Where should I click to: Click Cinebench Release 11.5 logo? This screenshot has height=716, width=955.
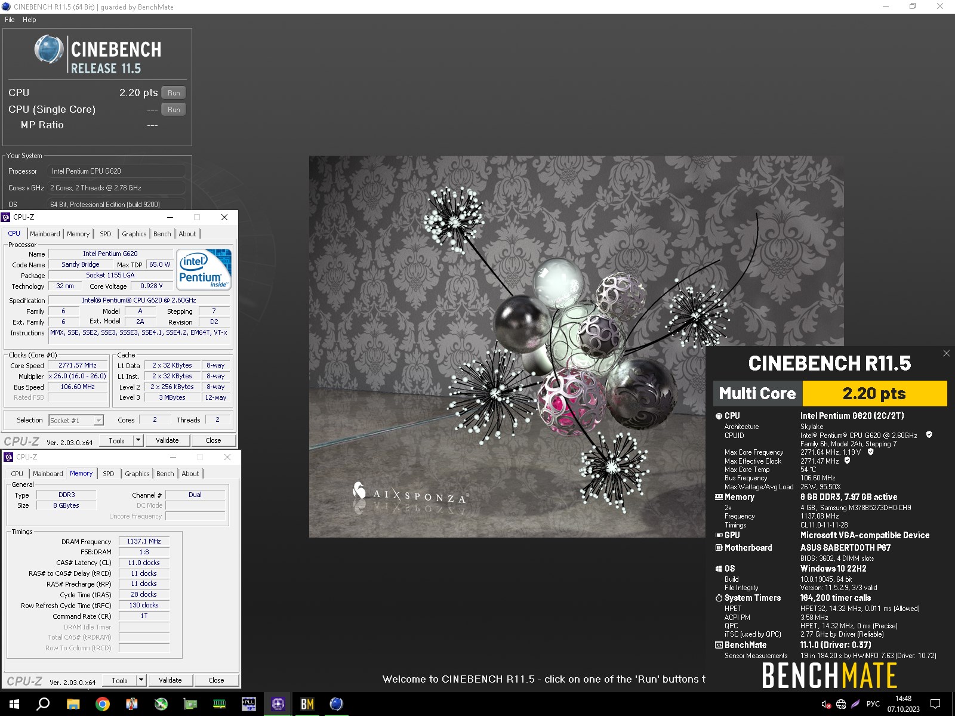tap(97, 55)
